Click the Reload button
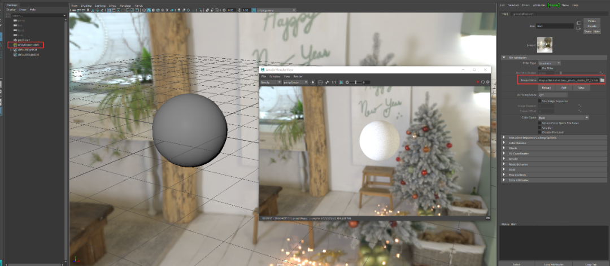This screenshot has width=610, height=266. point(546,88)
